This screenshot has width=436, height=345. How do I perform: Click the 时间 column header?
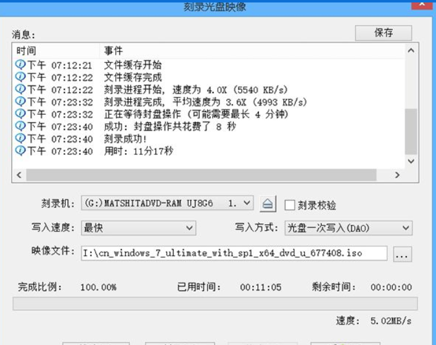click(56, 51)
